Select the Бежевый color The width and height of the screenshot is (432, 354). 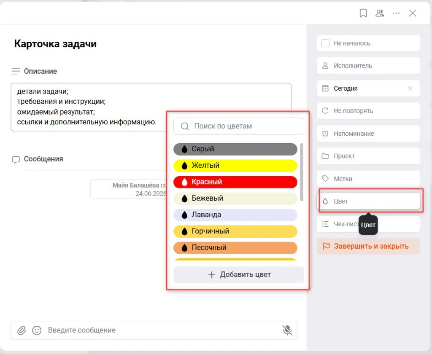(x=235, y=198)
